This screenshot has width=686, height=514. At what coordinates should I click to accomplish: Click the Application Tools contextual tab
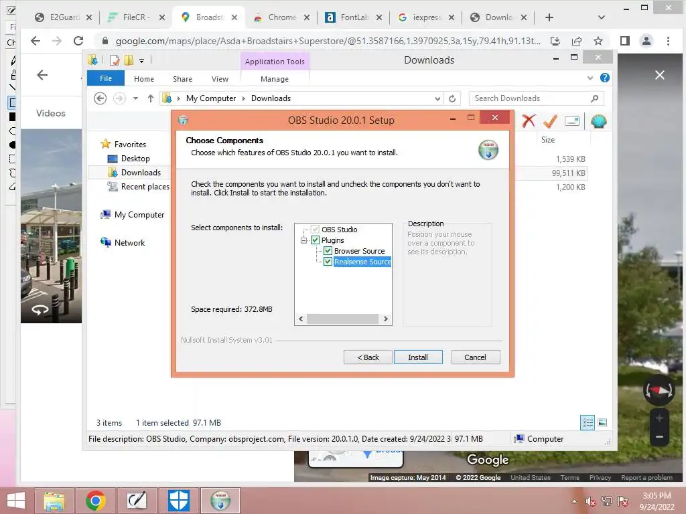pos(275,62)
